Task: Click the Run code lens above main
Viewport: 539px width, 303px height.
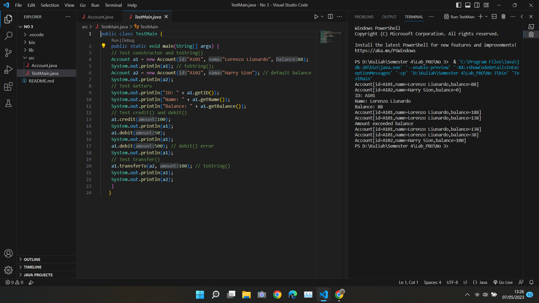Action: (x=115, y=40)
